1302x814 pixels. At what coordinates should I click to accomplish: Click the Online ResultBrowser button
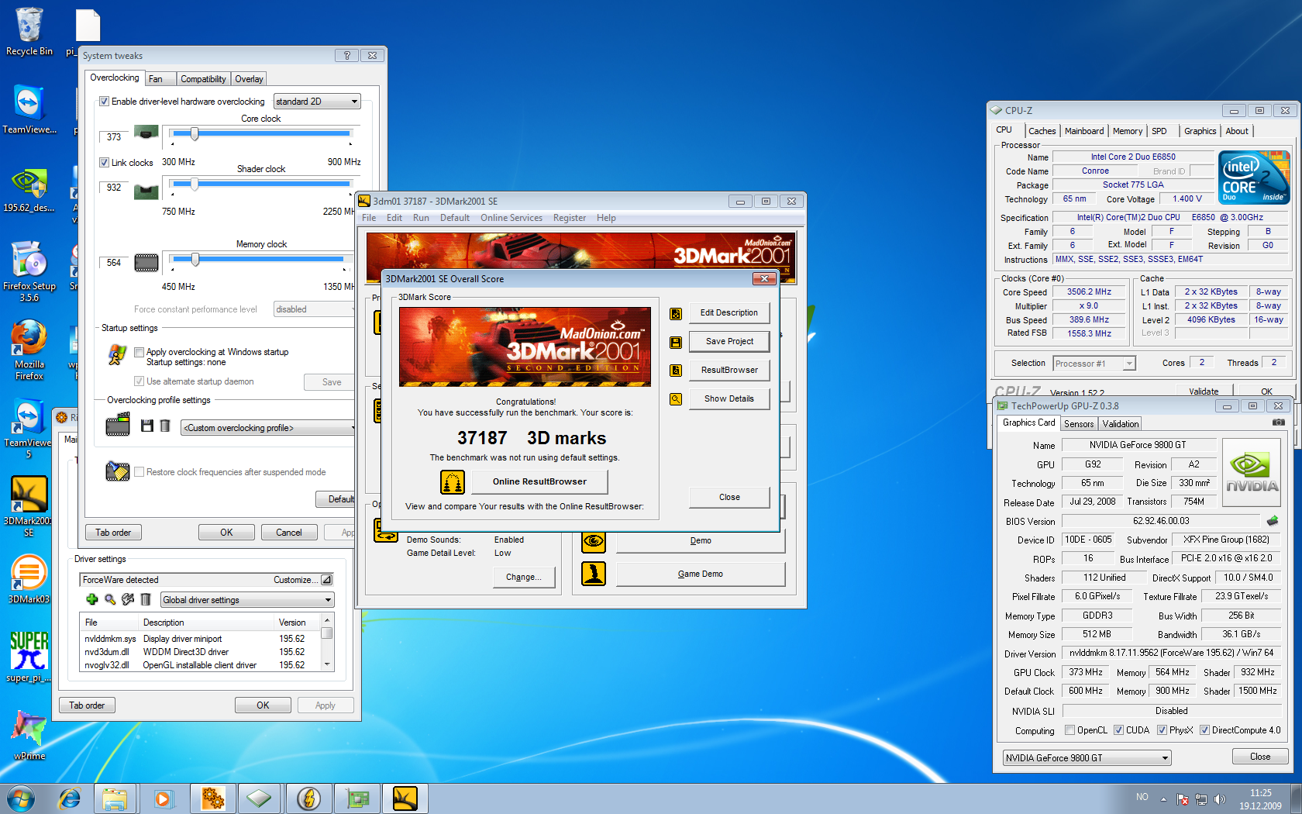539,482
